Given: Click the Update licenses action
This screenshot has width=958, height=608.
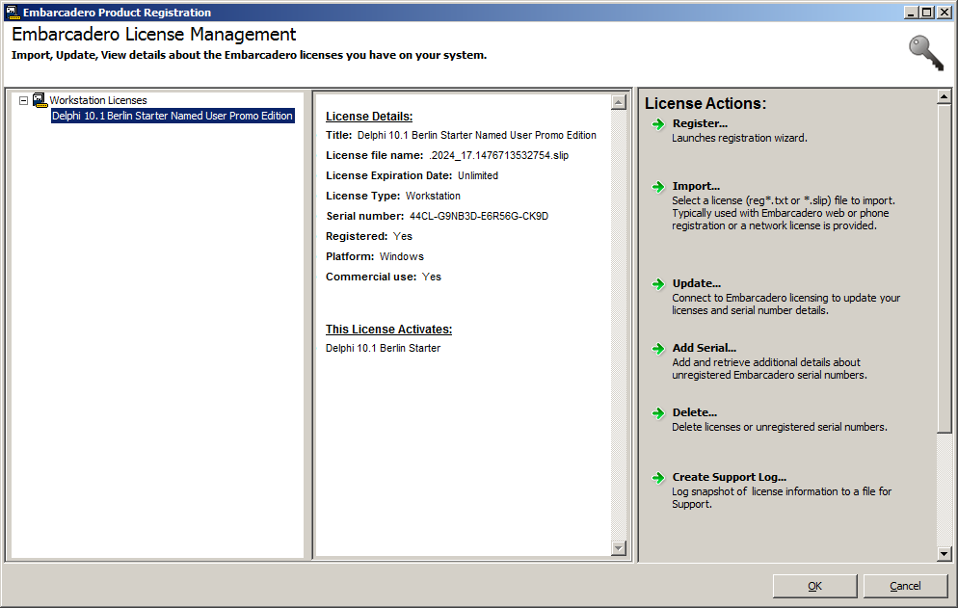Looking at the screenshot, I should [697, 283].
